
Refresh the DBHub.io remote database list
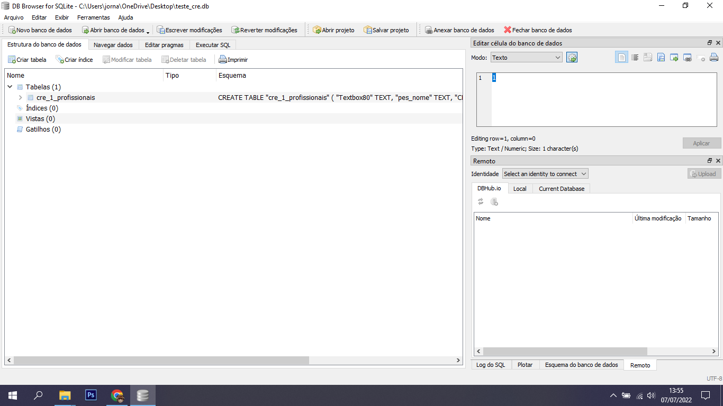[x=481, y=201]
